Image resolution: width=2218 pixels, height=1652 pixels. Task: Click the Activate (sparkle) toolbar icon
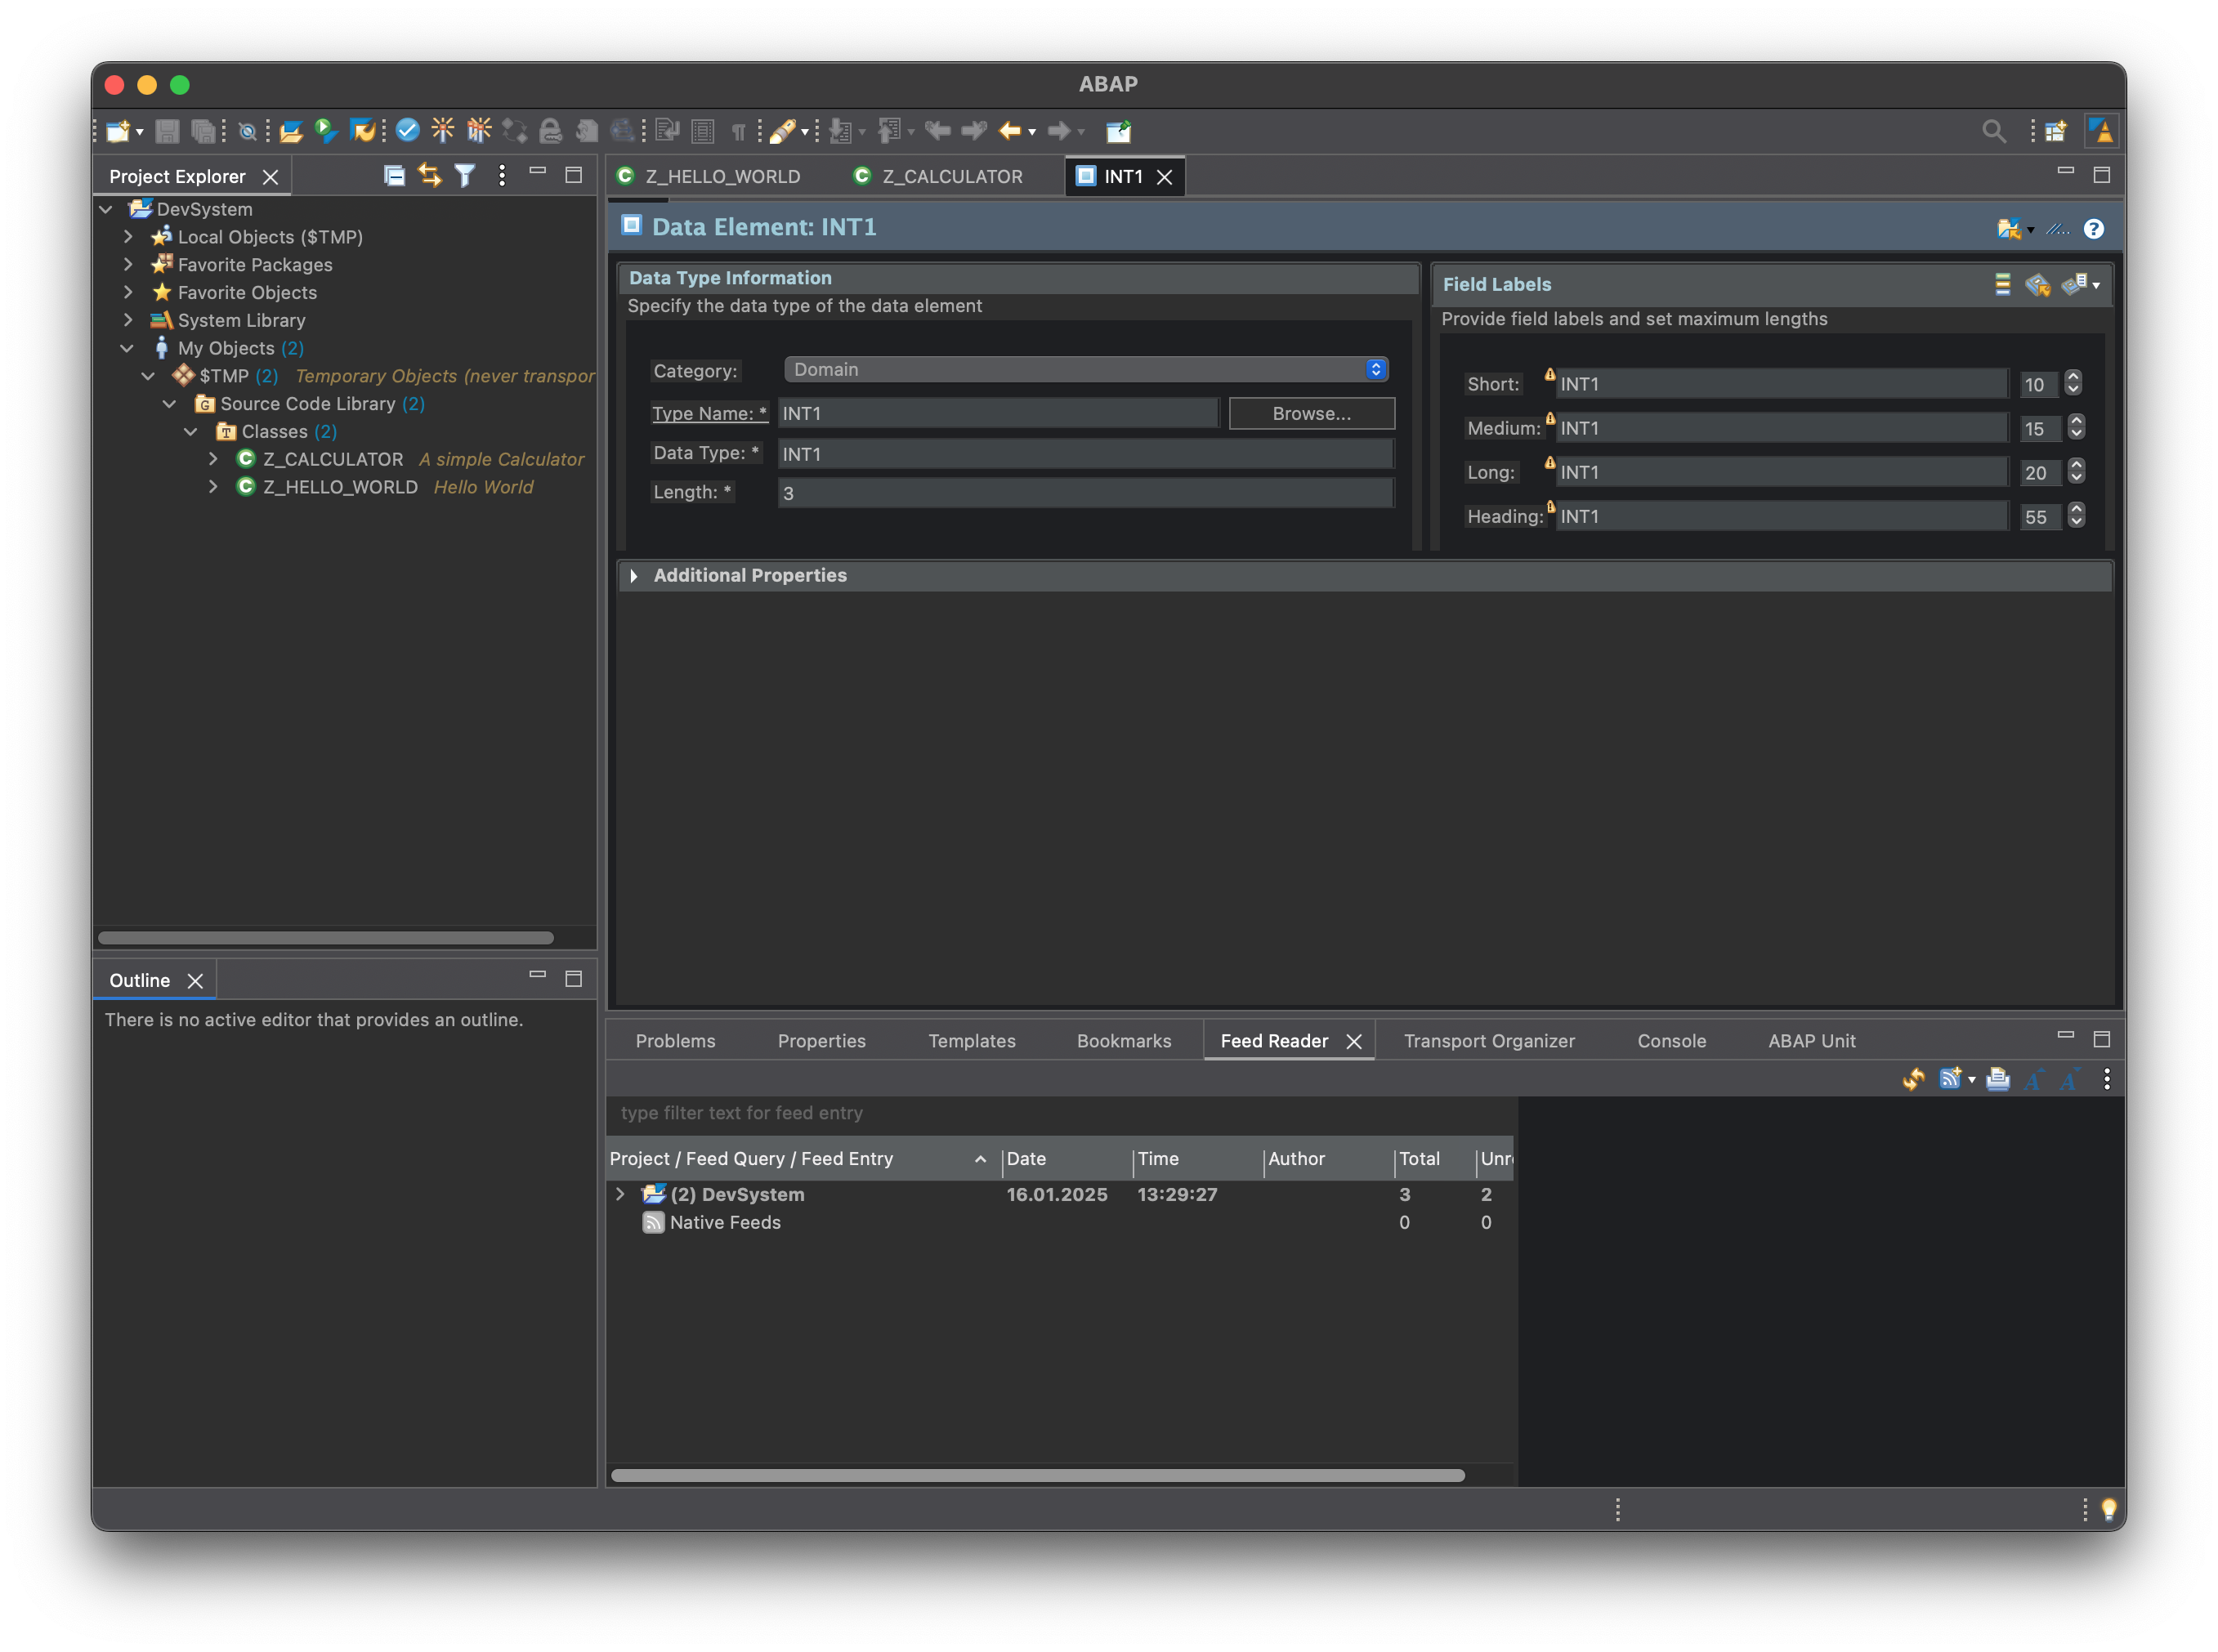tap(442, 130)
